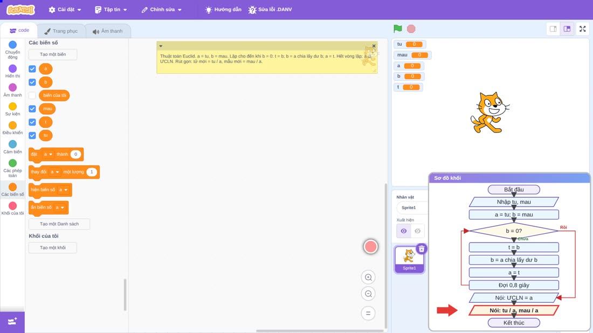Switch to large stage layout
This screenshot has width=593, height=333.
567,29
